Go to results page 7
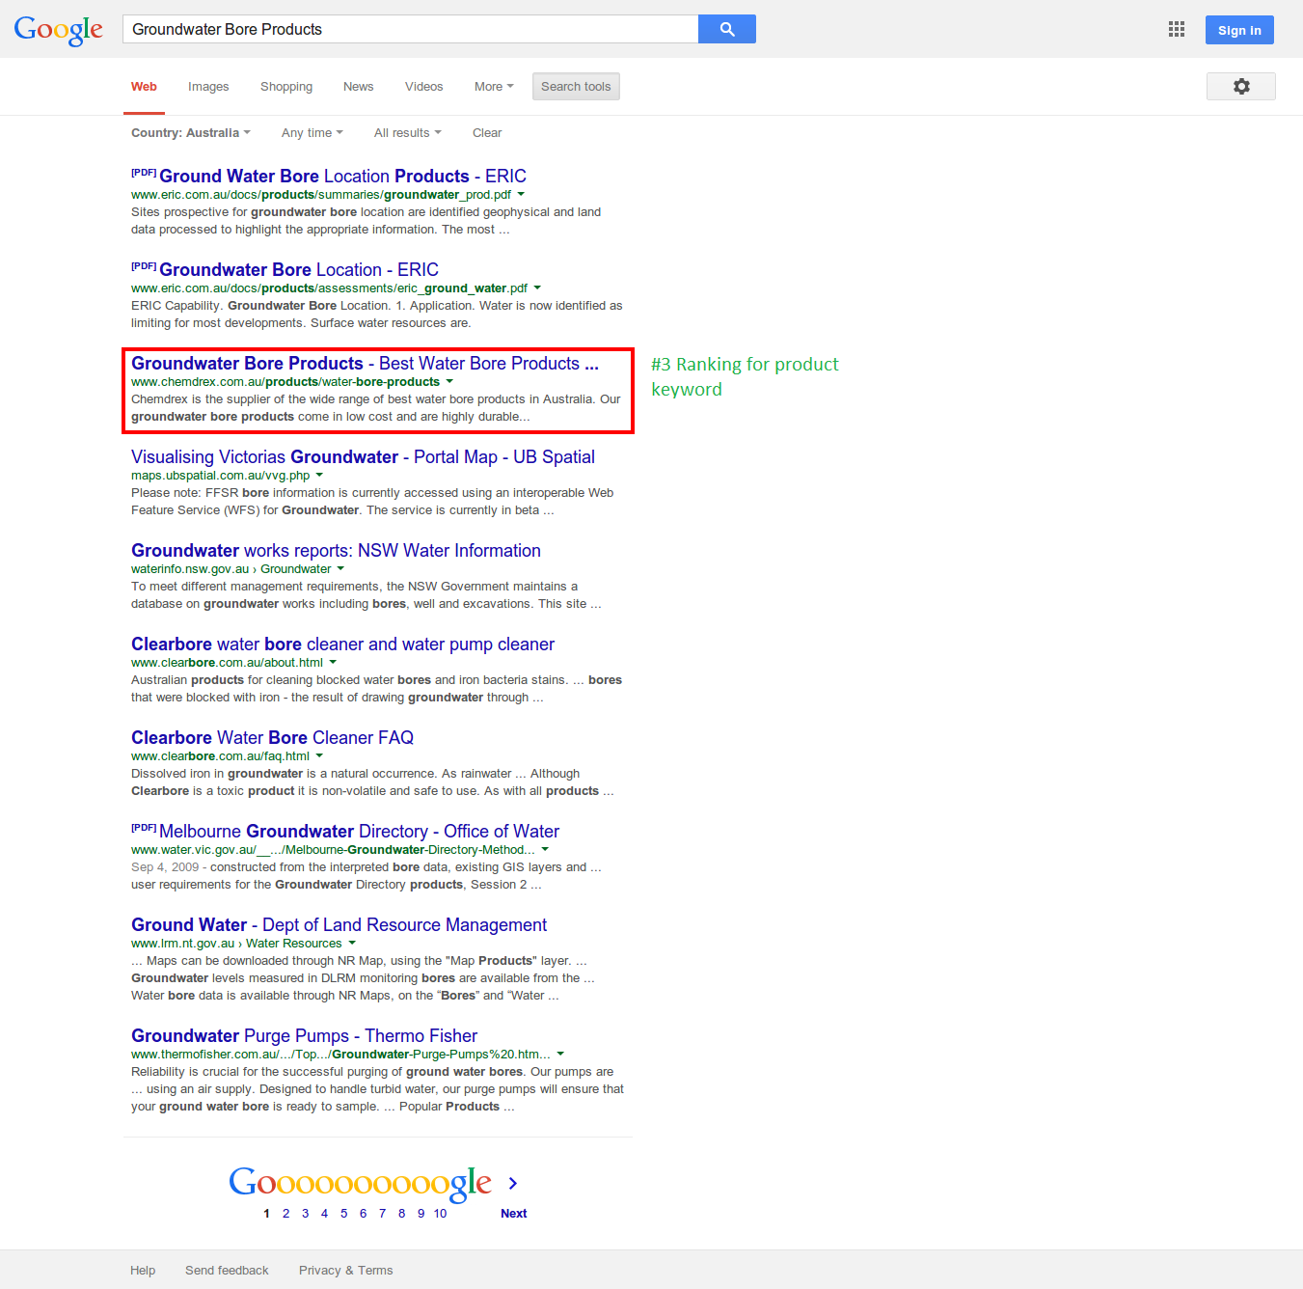Screen dimensions: 1303x1289 point(382,1213)
